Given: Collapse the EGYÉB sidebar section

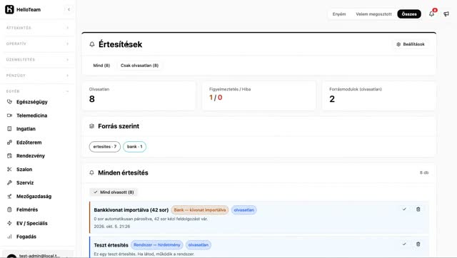Looking at the screenshot, I should [x=37, y=91].
